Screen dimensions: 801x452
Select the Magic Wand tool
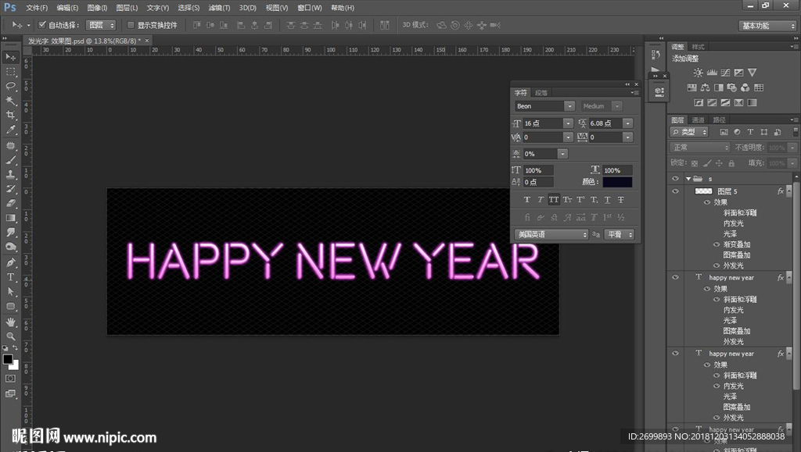point(10,101)
